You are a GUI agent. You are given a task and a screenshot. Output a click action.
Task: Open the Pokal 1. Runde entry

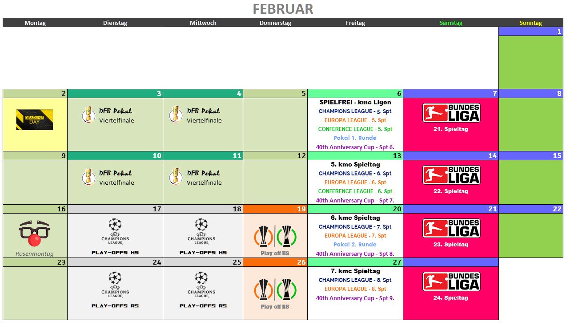click(355, 138)
